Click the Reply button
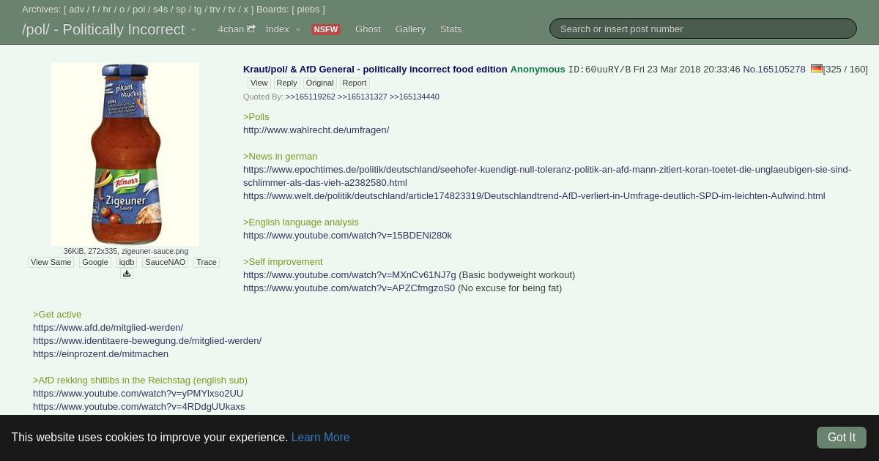Image resolution: width=879 pixels, height=461 pixels. coord(287,83)
